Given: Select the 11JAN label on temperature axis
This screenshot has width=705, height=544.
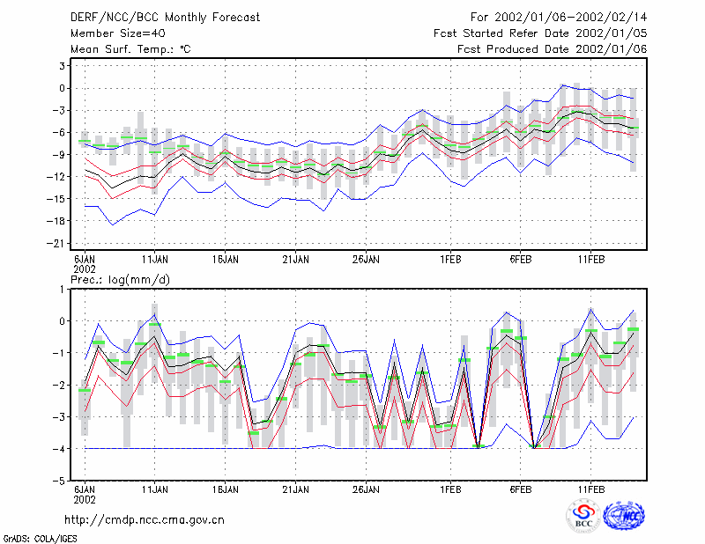Looking at the screenshot, I should pyautogui.click(x=155, y=260).
